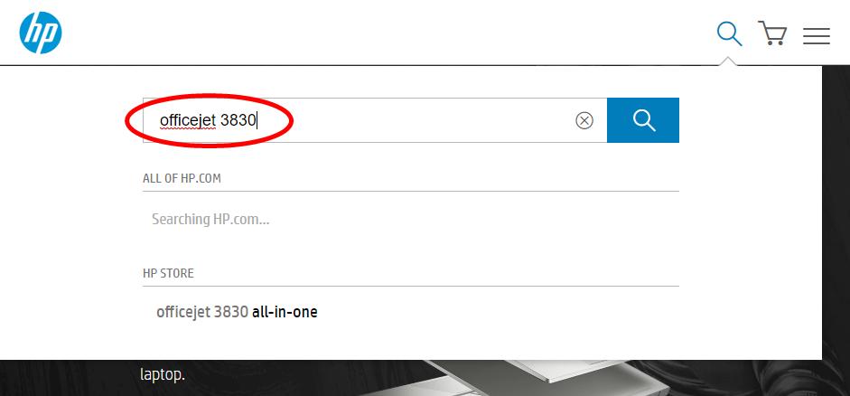Screen dimensions: 850x396
Task: Toggle the header search magnifier icon
Action: point(729,33)
